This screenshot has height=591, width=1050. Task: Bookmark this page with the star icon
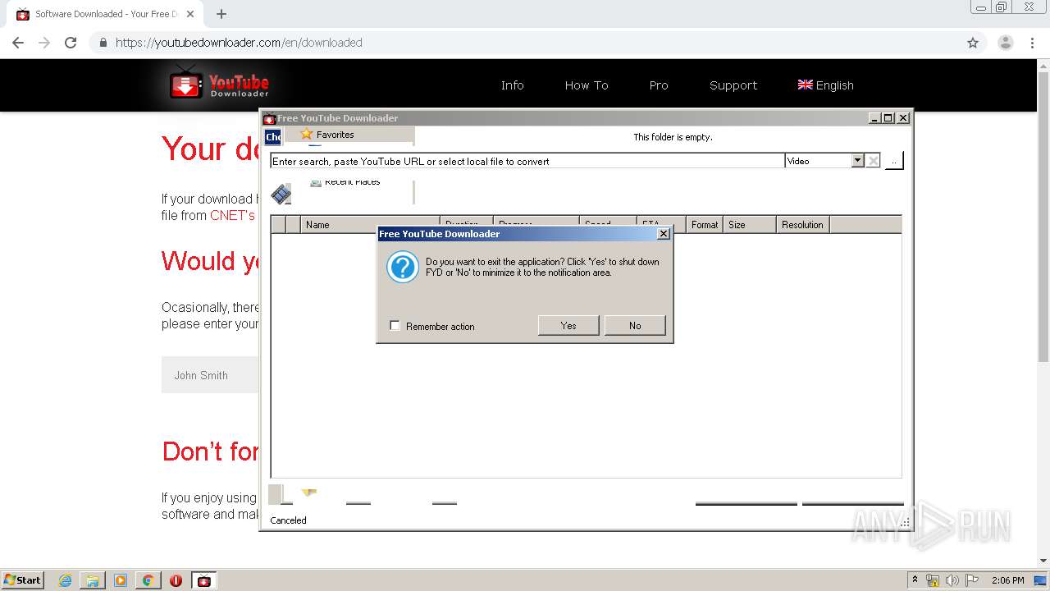pos(973,43)
